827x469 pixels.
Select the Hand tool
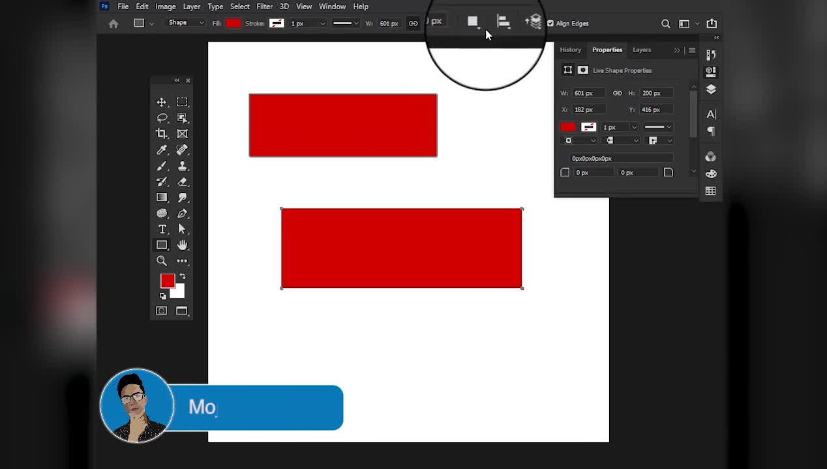[x=182, y=245]
